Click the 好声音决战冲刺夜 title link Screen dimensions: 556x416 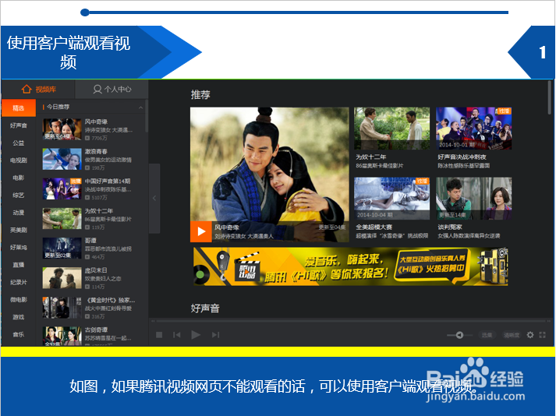462,157
